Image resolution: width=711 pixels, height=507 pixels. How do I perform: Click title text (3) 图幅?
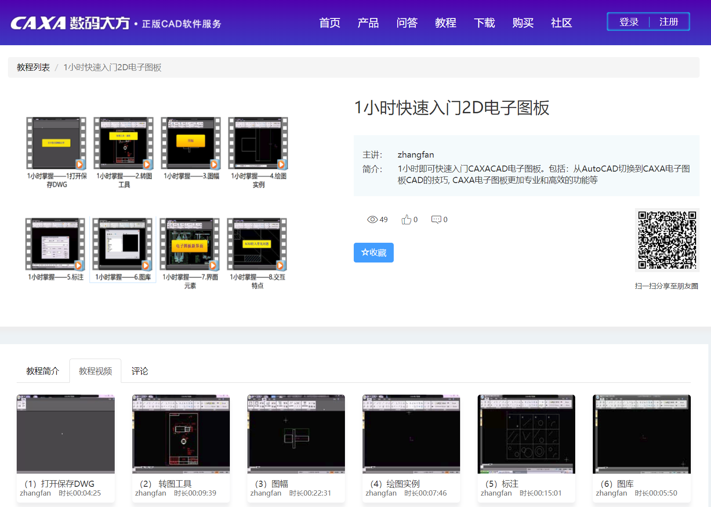[x=272, y=484]
